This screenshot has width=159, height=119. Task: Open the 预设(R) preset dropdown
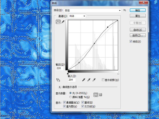[93, 10]
